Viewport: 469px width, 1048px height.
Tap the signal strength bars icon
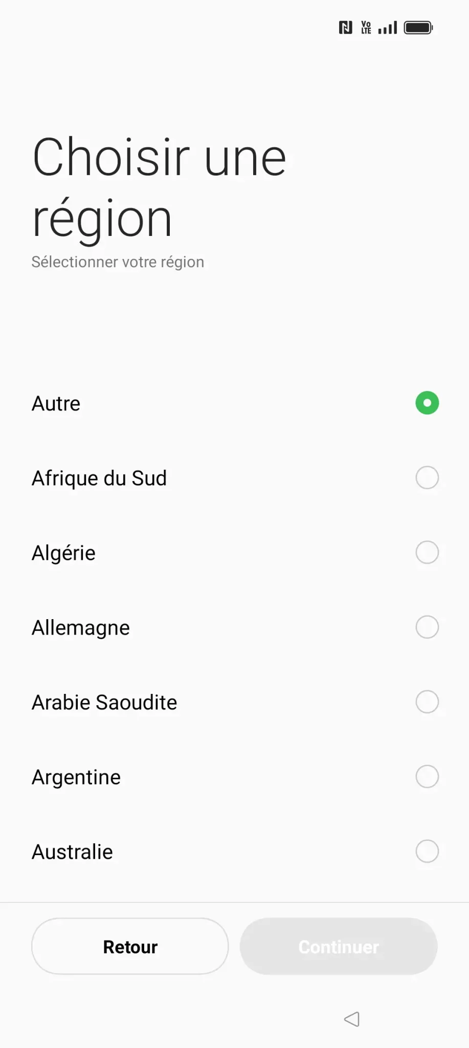pyautogui.click(x=388, y=28)
